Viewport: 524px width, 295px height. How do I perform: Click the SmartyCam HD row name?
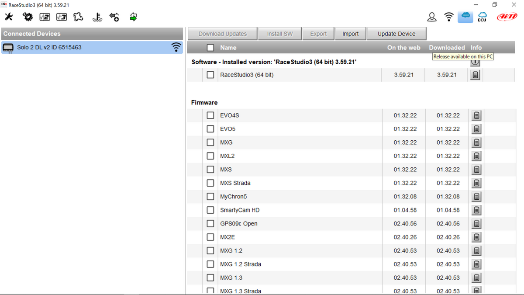(x=240, y=210)
